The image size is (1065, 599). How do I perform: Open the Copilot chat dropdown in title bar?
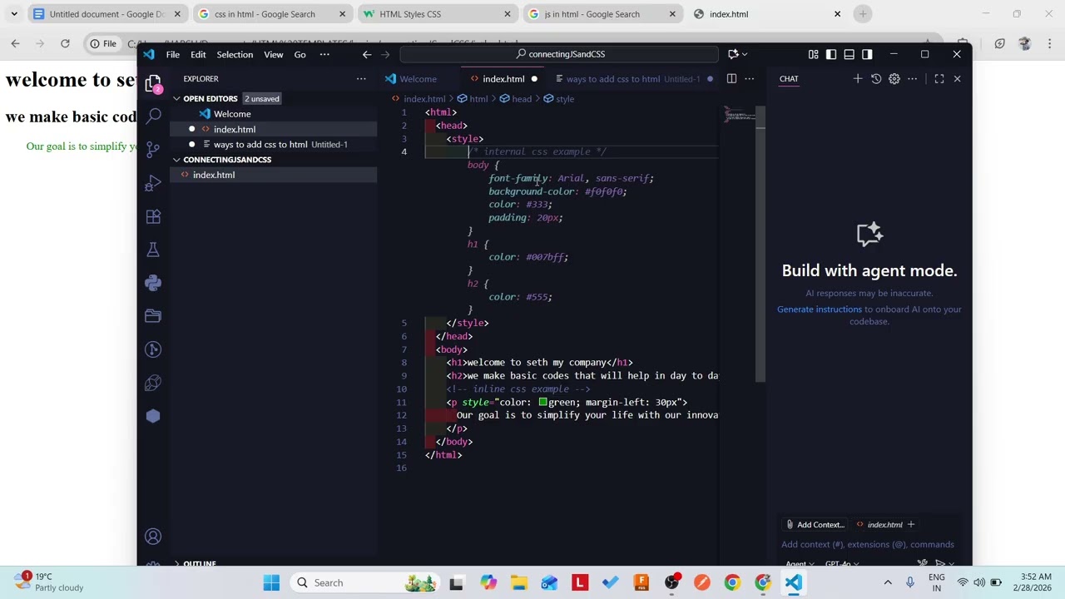745,54
